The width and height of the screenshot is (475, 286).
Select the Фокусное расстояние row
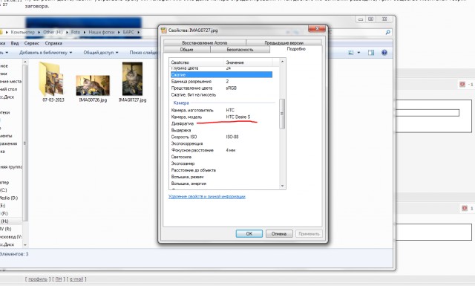pyautogui.click(x=221, y=150)
